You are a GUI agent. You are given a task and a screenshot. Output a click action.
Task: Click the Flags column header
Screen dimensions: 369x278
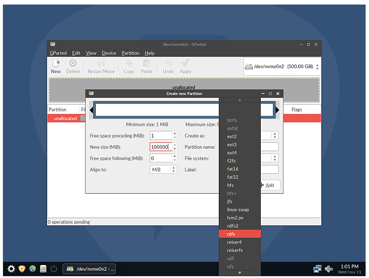pos(296,109)
